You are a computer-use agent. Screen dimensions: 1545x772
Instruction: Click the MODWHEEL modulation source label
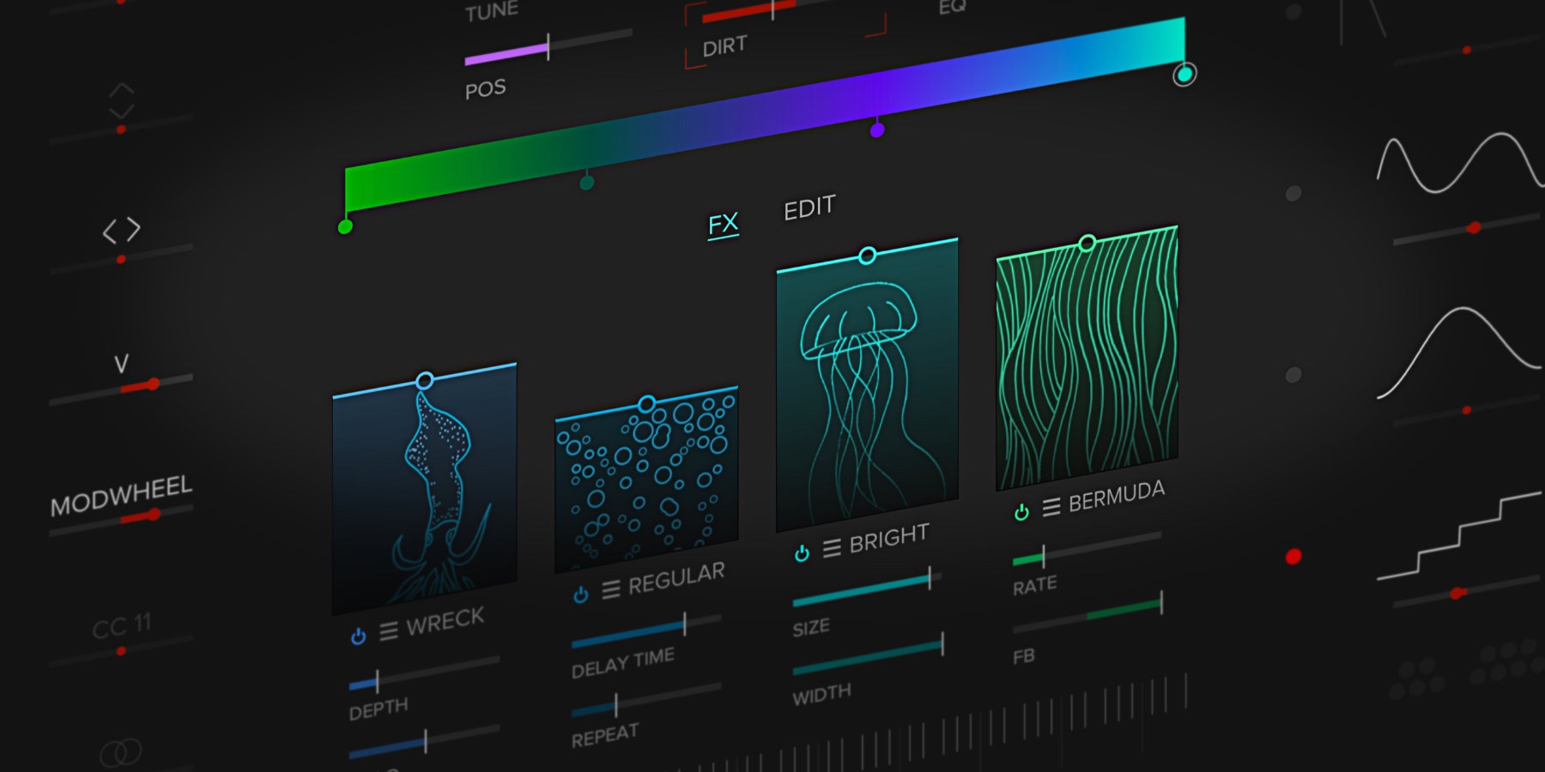pyautogui.click(x=121, y=496)
